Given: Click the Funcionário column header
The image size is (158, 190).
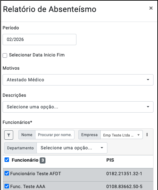Looking at the screenshot, I should click(25, 160).
